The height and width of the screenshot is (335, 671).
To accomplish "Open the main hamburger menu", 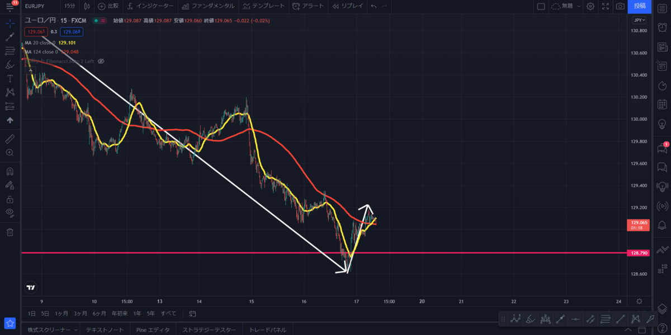I will coord(10,7).
